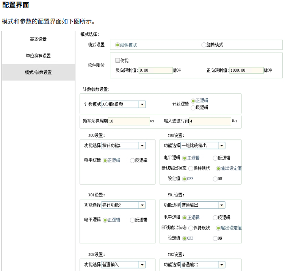This screenshot has width=285, height=276.
Task: Select Y01 设定值 OFF
Action: pyautogui.click(x=185, y=238)
